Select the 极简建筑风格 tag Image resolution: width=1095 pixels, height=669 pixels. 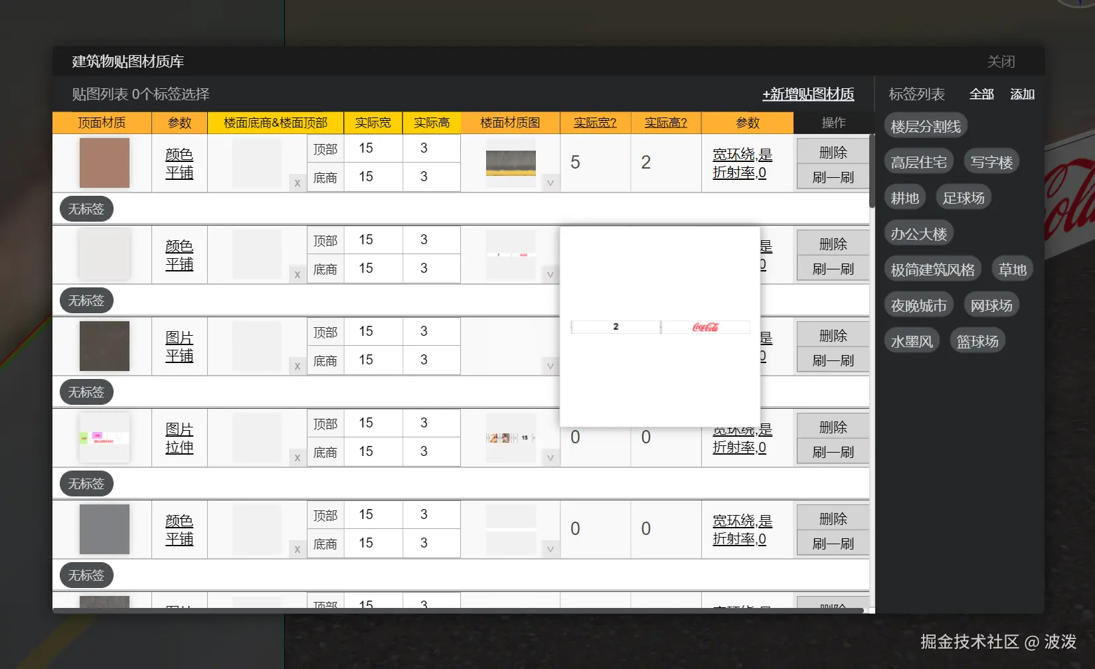(x=933, y=269)
